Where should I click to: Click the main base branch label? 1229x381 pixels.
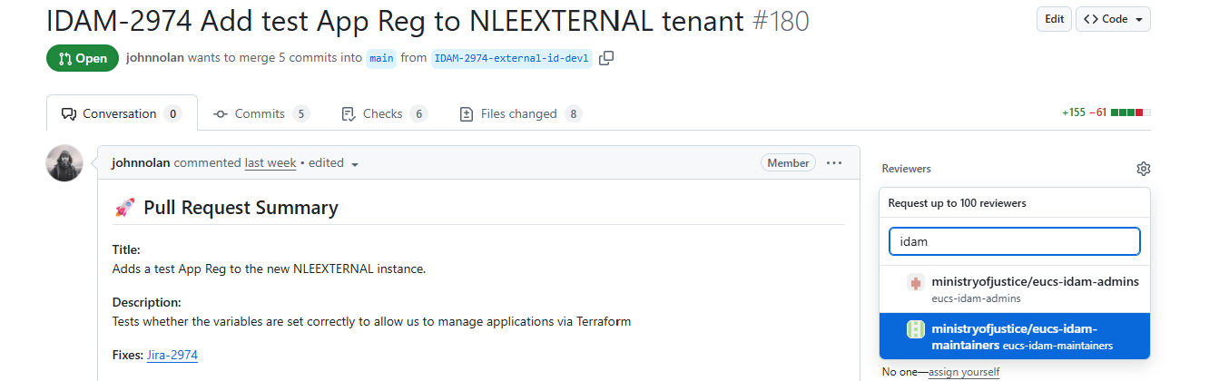[381, 59]
